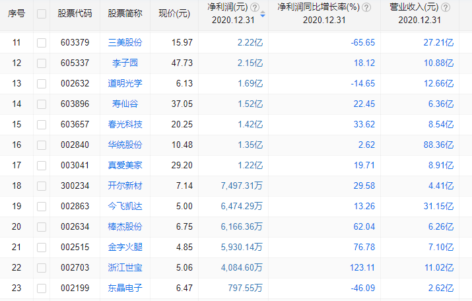Click revenue value 31.15亿
Image resolution: width=472 pixels, height=301 pixels.
click(438, 206)
